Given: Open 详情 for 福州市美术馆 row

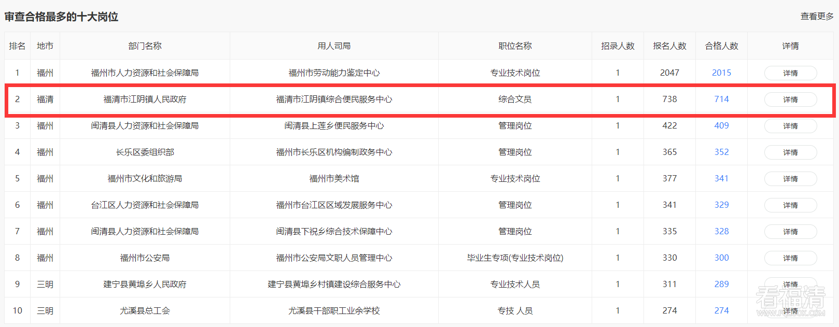Looking at the screenshot, I should [x=790, y=179].
